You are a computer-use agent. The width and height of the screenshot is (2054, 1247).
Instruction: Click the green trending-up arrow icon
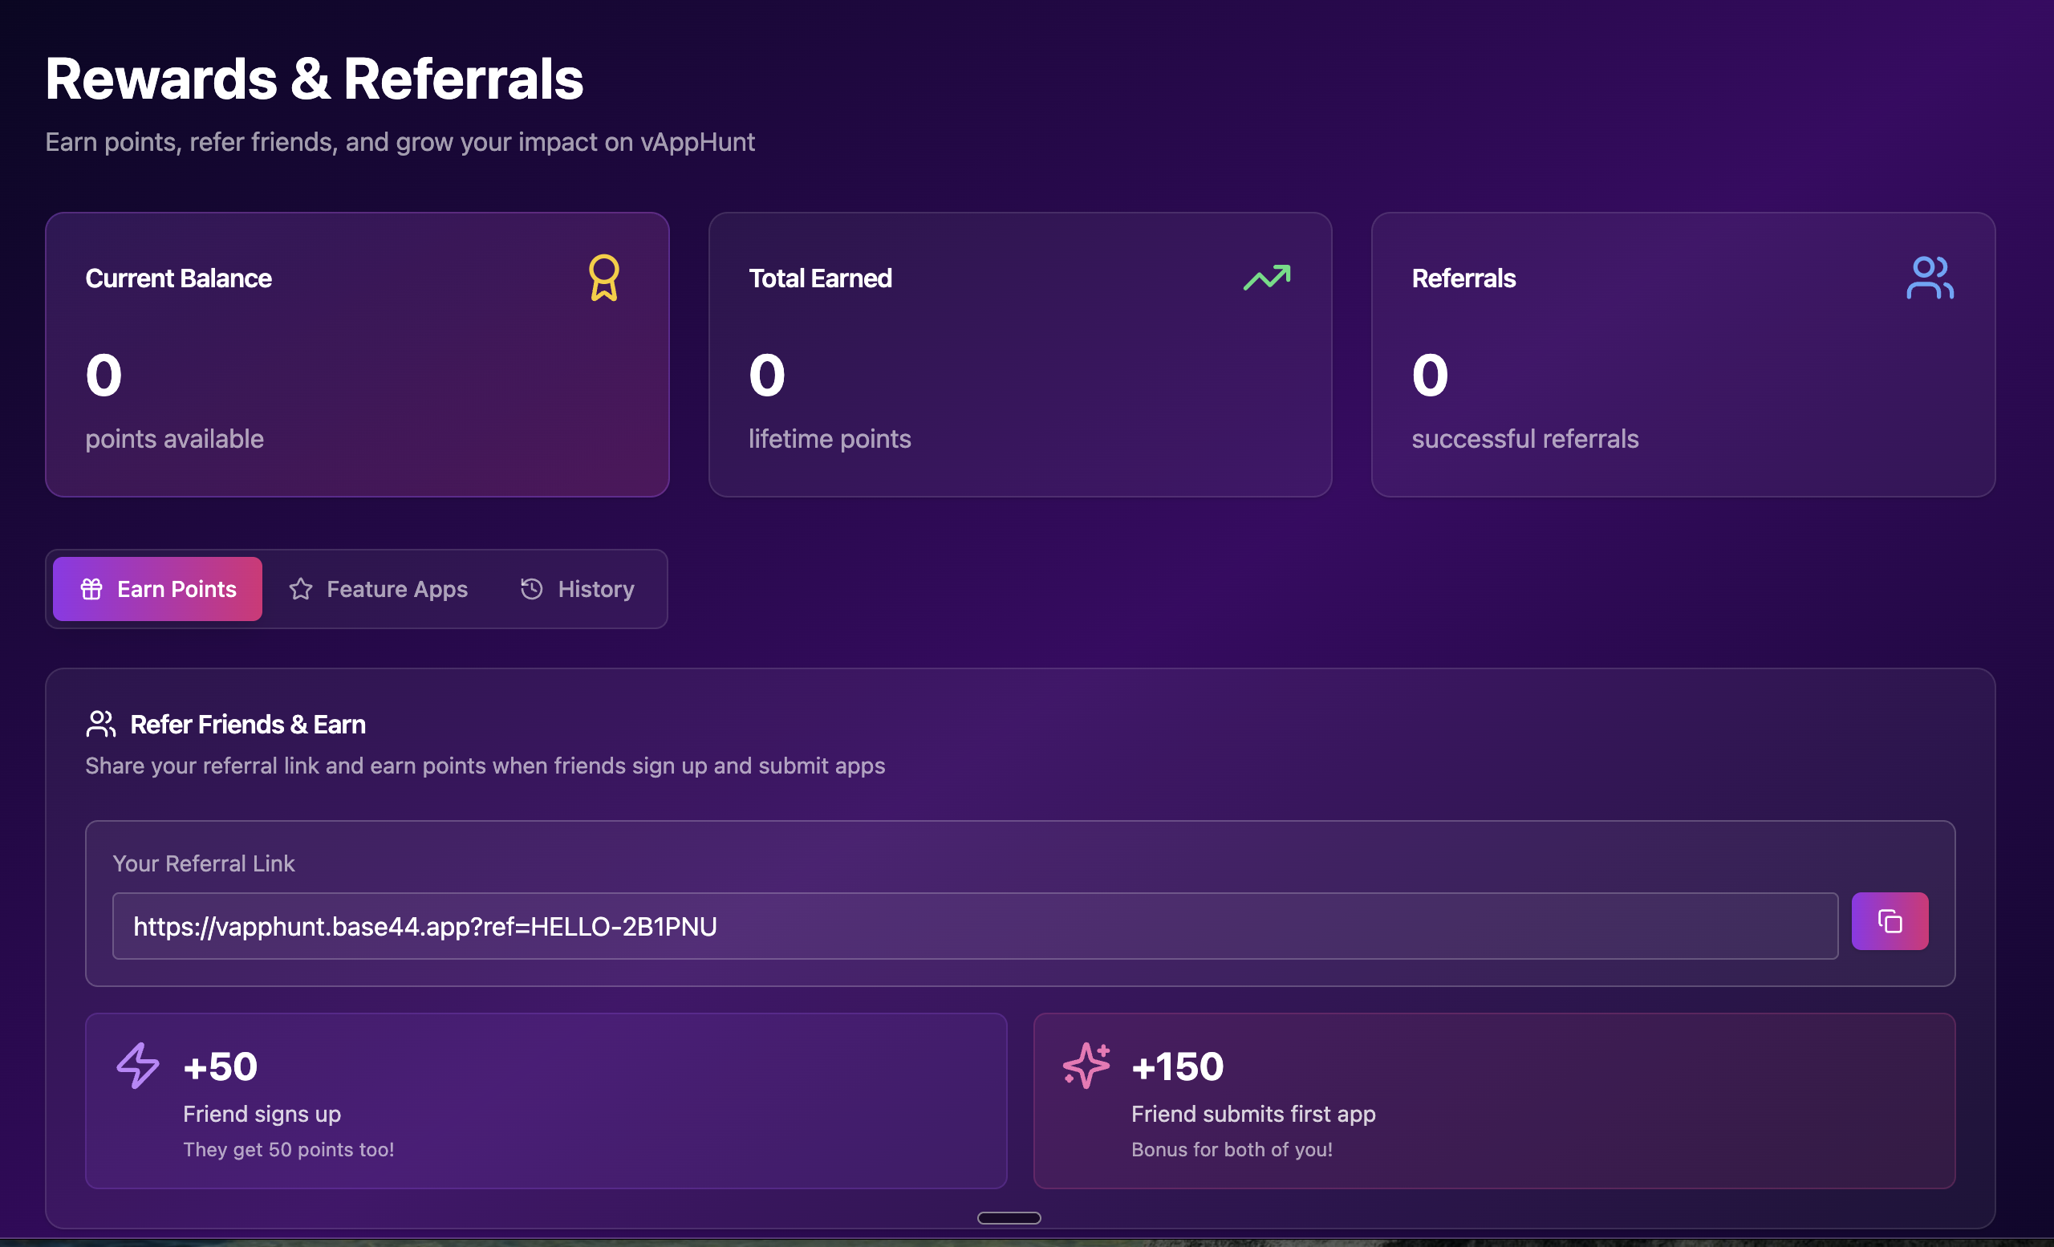[x=1266, y=278]
